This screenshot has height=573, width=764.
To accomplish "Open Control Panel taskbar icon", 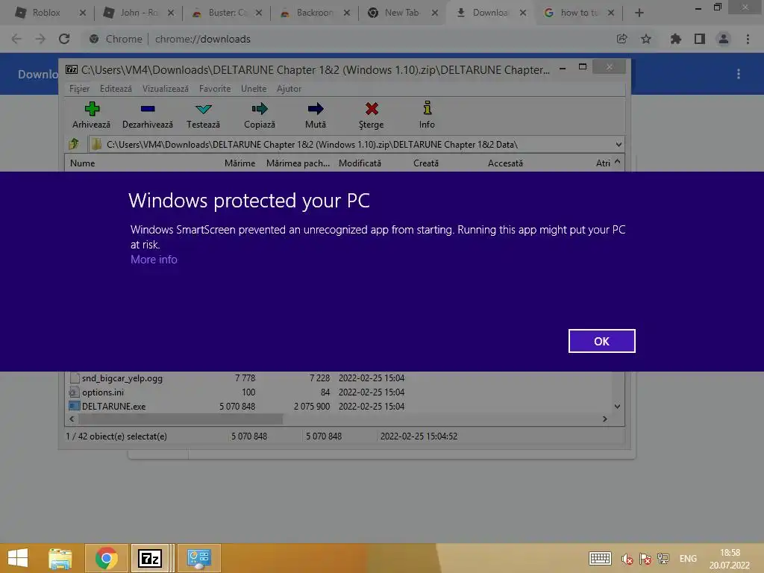I will point(199,558).
